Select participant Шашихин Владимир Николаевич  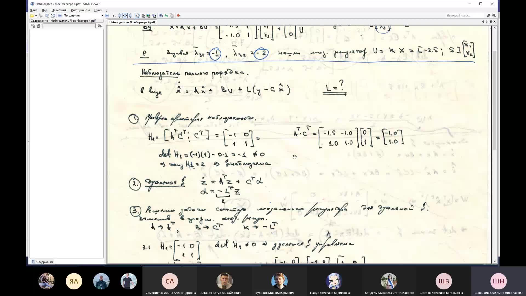tap(499, 282)
